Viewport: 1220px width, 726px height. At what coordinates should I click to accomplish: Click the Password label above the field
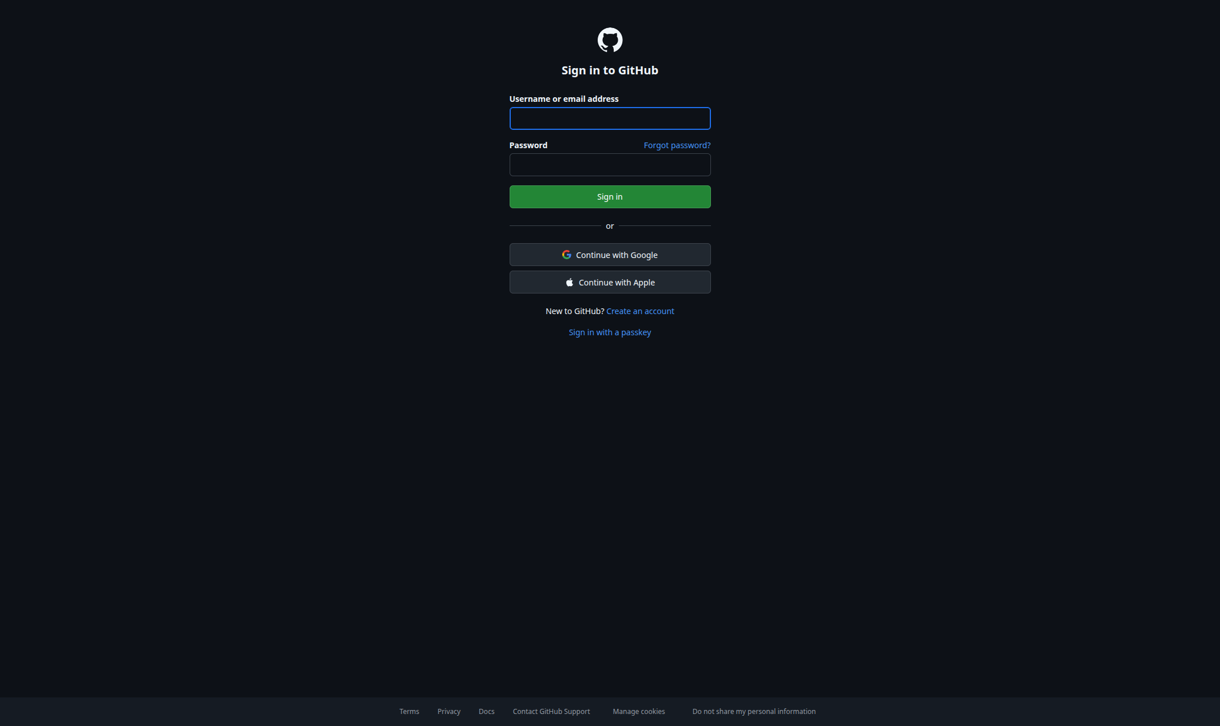(528, 145)
